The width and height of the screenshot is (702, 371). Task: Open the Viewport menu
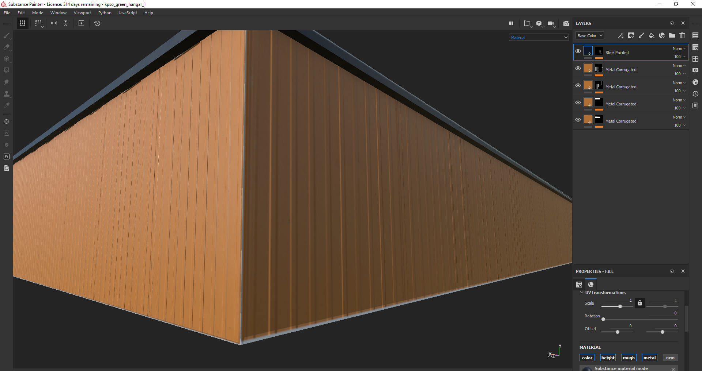[x=82, y=13]
